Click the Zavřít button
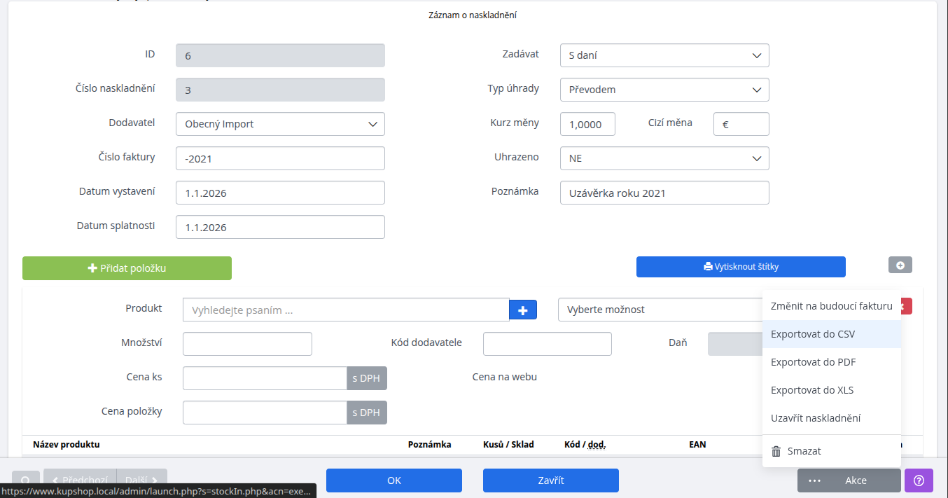948x498 pixels. point(551,480)
